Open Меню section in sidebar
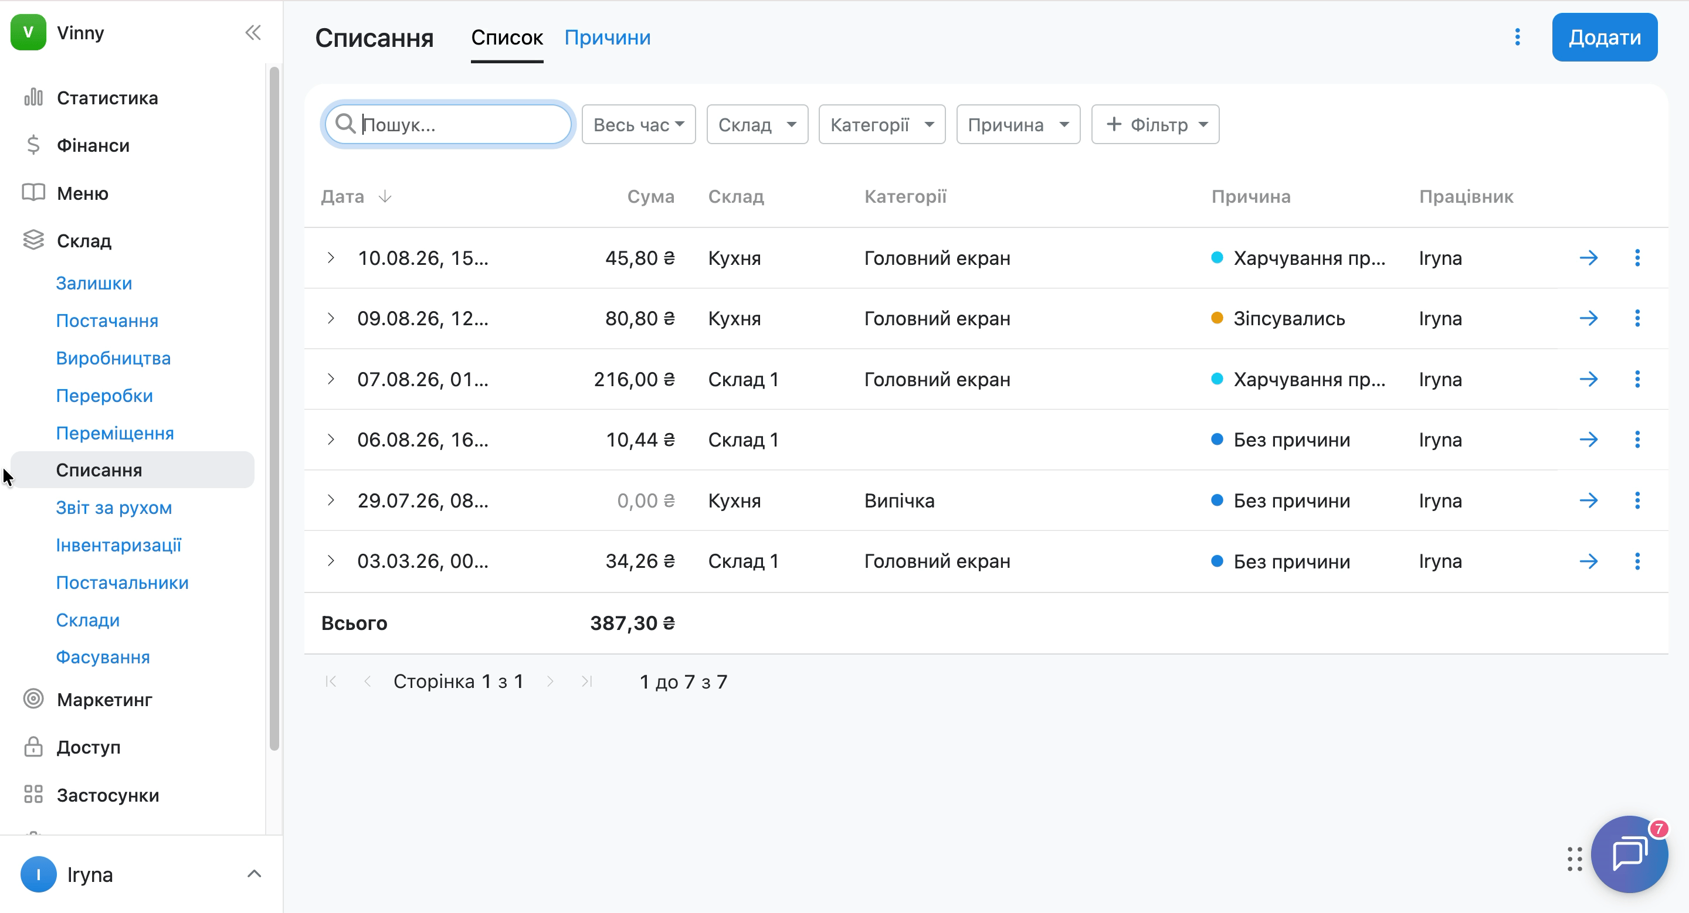The width and height of the screenshot is (1689, 913). (x=83, y=193)
